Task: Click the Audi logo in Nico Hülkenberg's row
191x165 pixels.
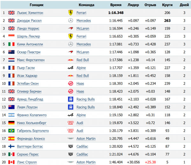Action: 71,123
